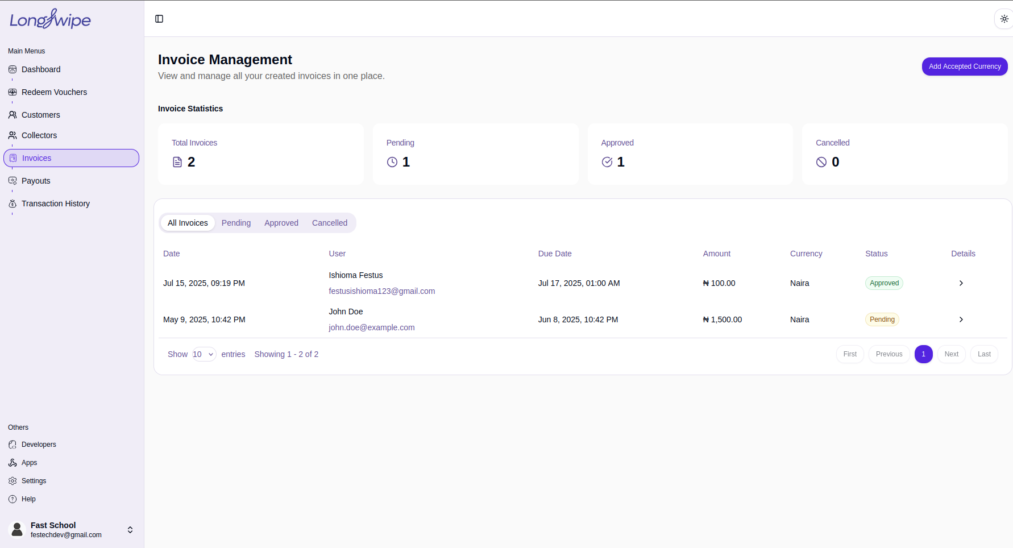Open details chevron for Ishioma Festus invoice

pos(961,283)
